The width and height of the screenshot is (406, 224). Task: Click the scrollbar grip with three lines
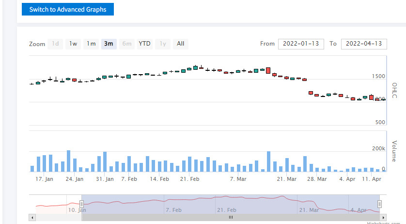231,217
